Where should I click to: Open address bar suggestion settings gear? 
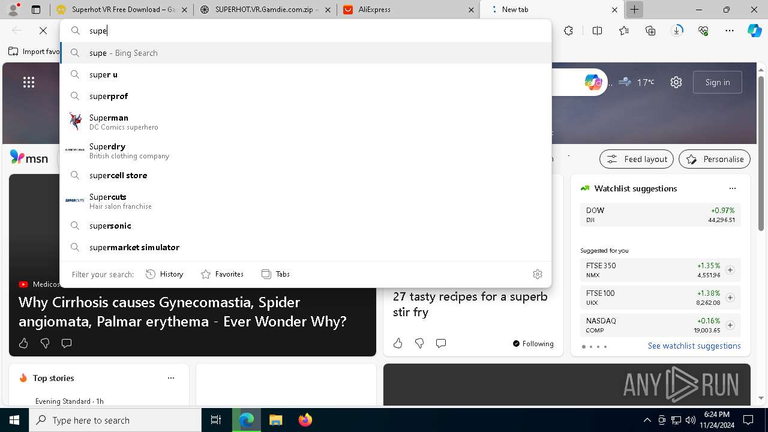click(x=538, y=274)
